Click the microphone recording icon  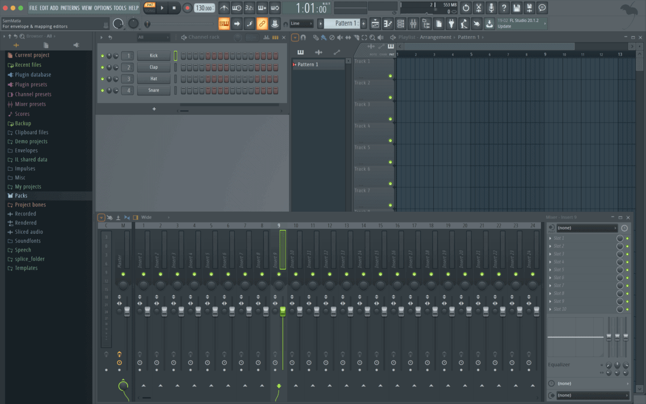(x=491, y=8)
